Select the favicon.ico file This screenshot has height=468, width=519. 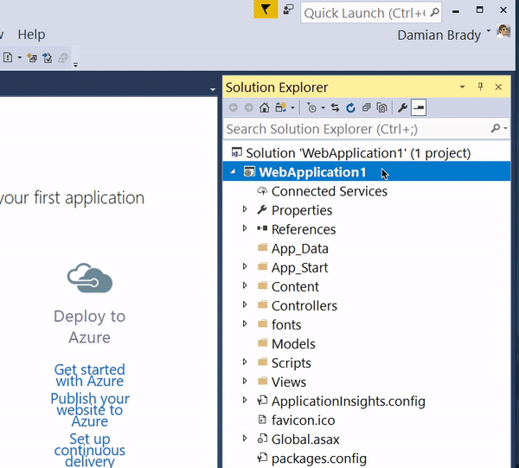coord(304,420)
